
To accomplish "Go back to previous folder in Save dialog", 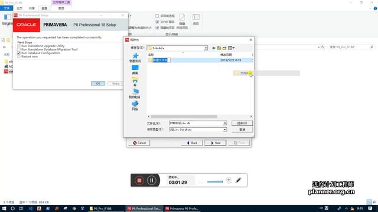I will 214,48.
